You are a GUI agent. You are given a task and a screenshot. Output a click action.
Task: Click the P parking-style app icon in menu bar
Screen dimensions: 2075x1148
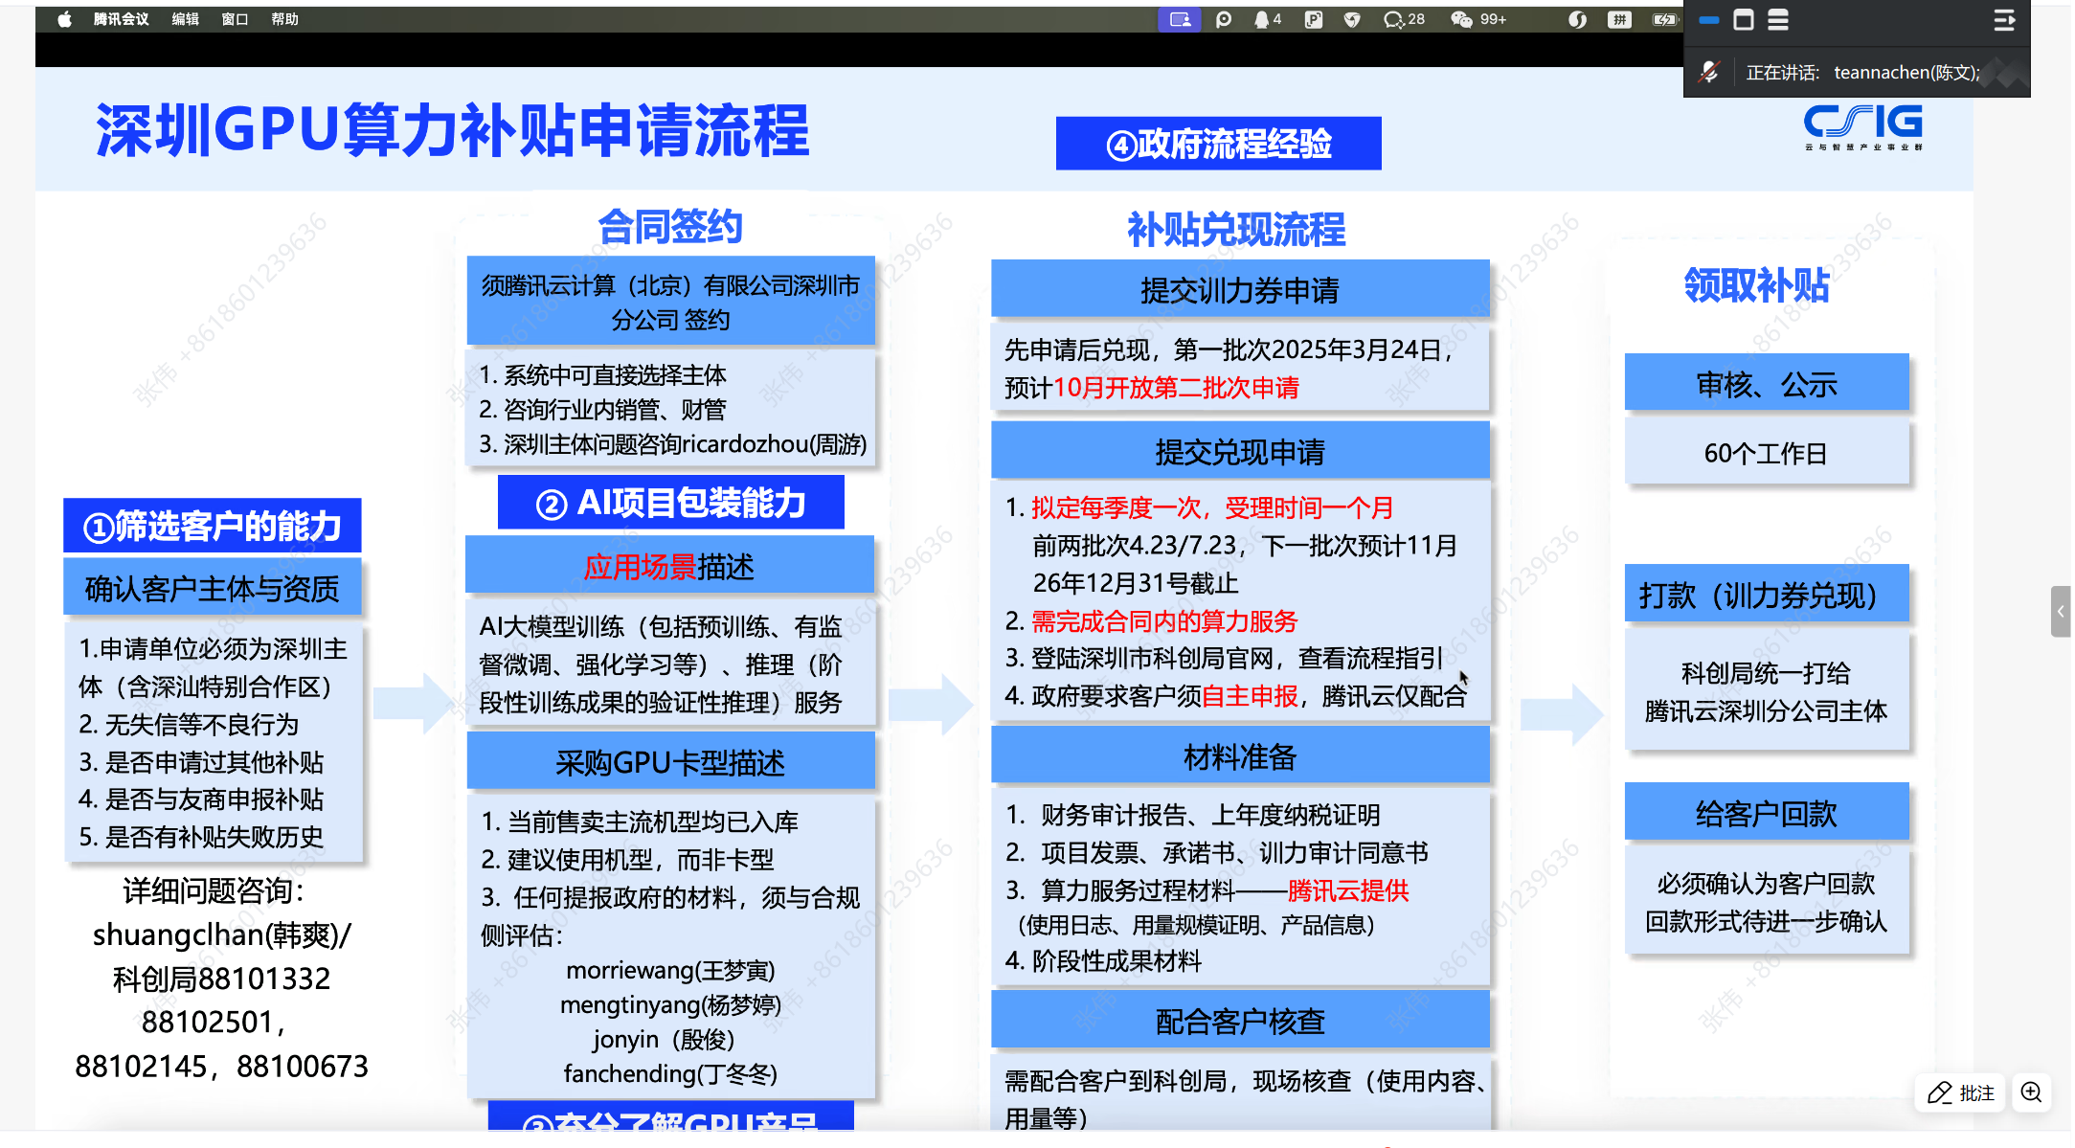point(1314,19)
